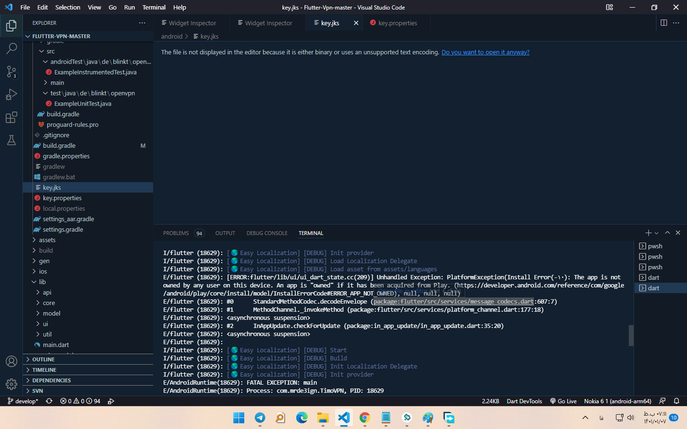The image size is (687, 429).
Task: Expand the DEPENDENCIES section
Action: coord(88,380)
